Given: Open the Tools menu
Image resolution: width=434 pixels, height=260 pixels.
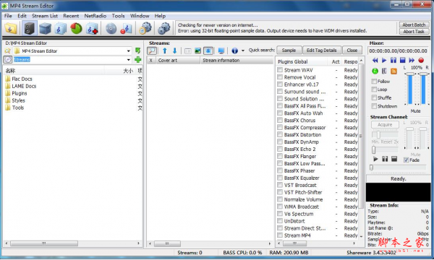Looking at the screenshot, I should point(118,16).
